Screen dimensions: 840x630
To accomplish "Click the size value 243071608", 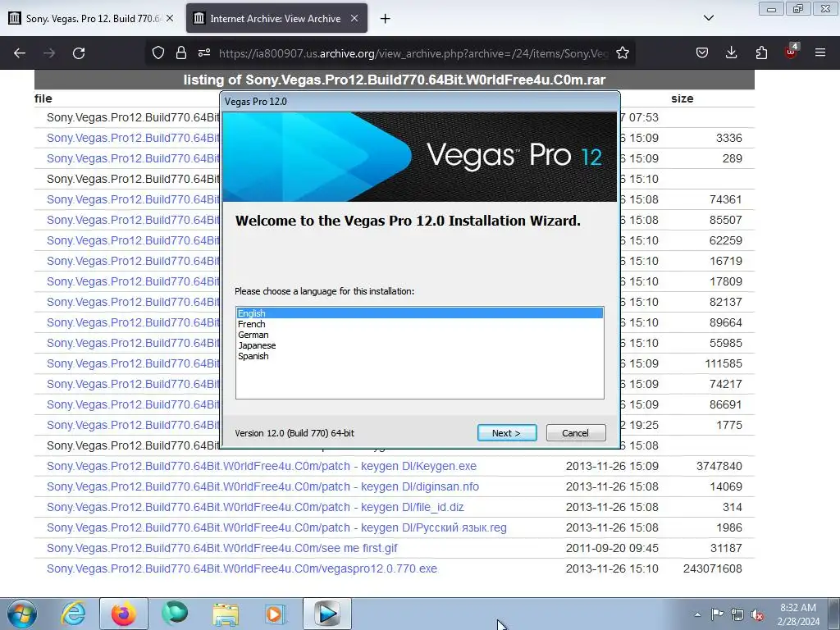I will [x=713, y=568].
